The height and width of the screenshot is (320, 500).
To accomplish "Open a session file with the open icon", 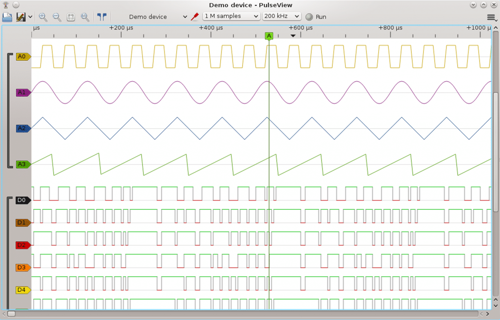I will [x=7, y=17].
